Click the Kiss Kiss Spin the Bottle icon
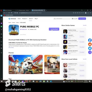This screenshot has width=92, height=92. [65, 52]
